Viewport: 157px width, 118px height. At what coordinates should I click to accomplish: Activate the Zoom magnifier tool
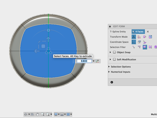(x=43, y=114)
